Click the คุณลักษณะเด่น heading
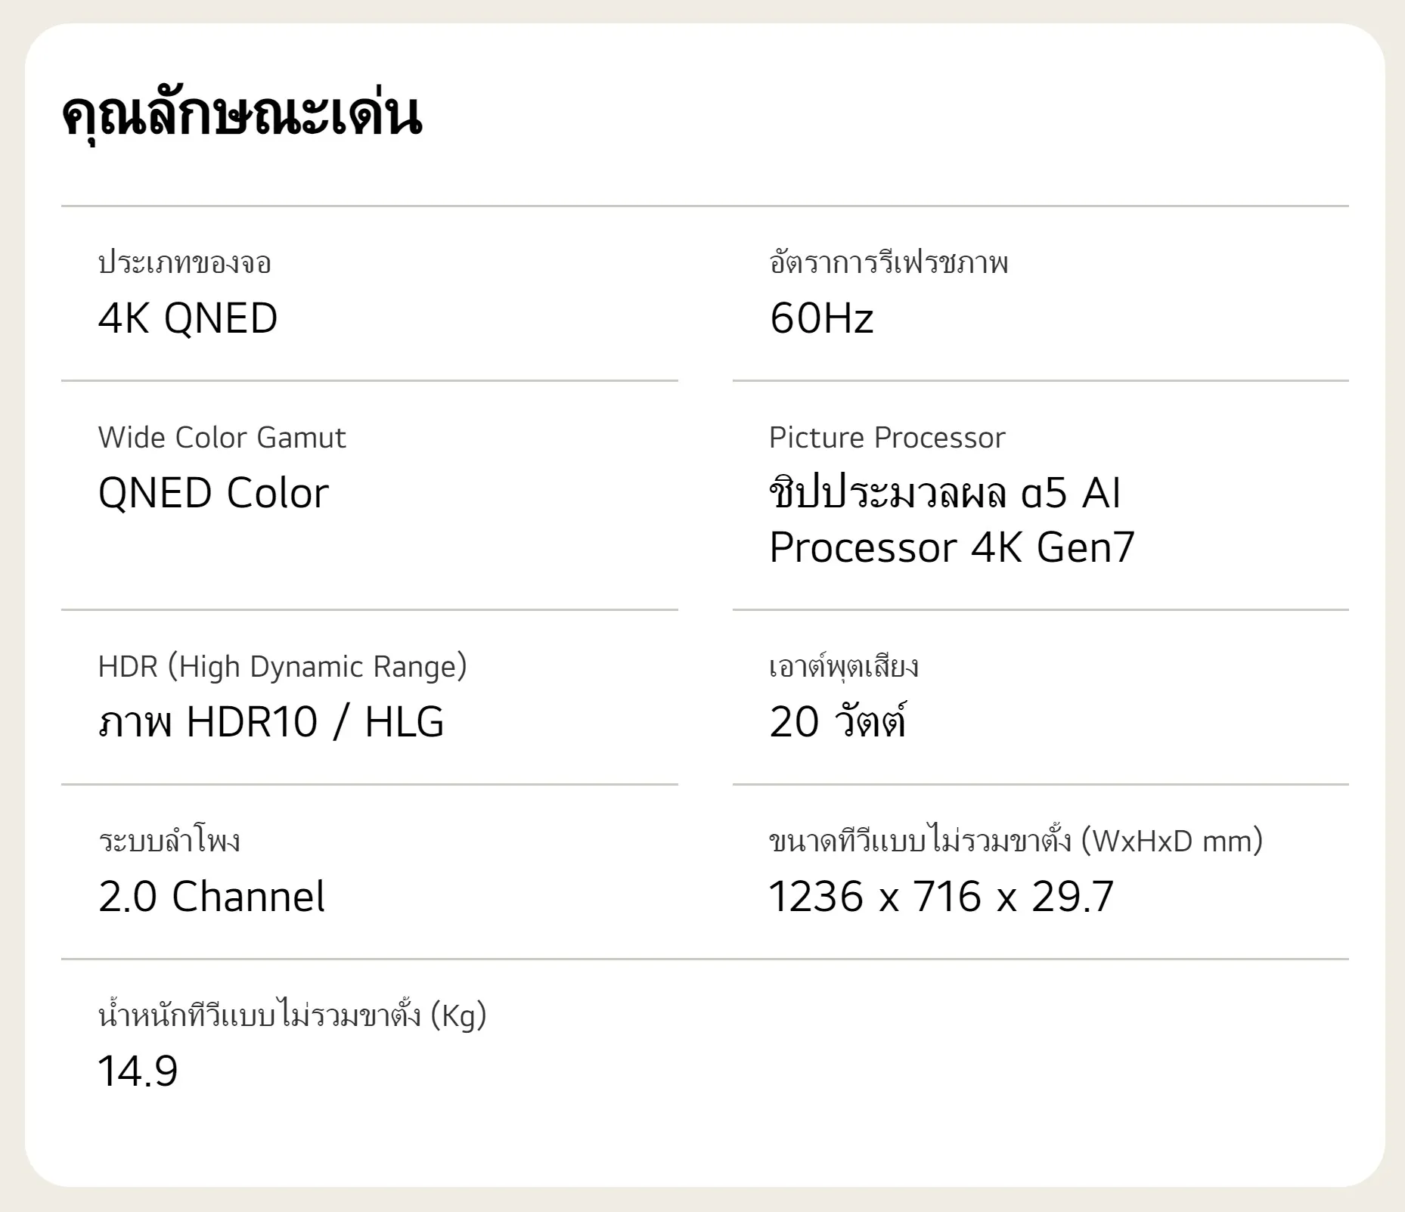This screenshot has height=1212, width=1405. pos(241,115)
